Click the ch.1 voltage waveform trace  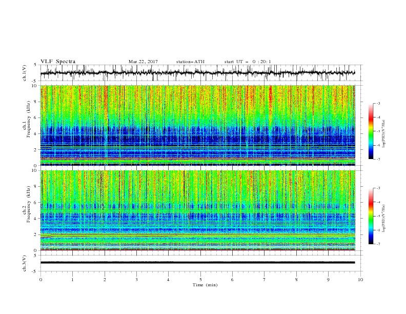coord(197,73)
